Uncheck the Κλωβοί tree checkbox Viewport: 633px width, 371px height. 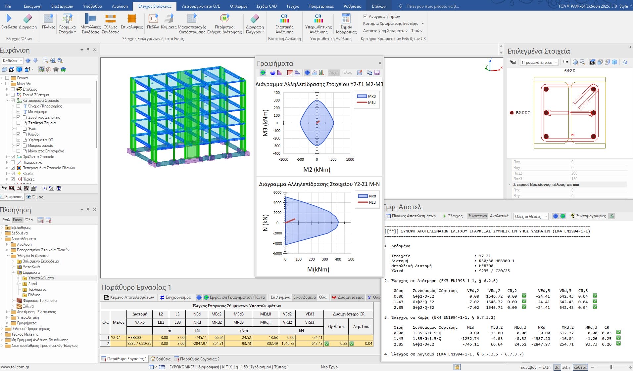19,134
